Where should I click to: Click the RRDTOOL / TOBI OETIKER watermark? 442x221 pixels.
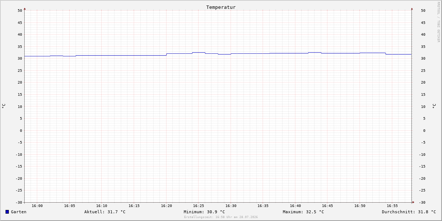(x=438, y=22)
